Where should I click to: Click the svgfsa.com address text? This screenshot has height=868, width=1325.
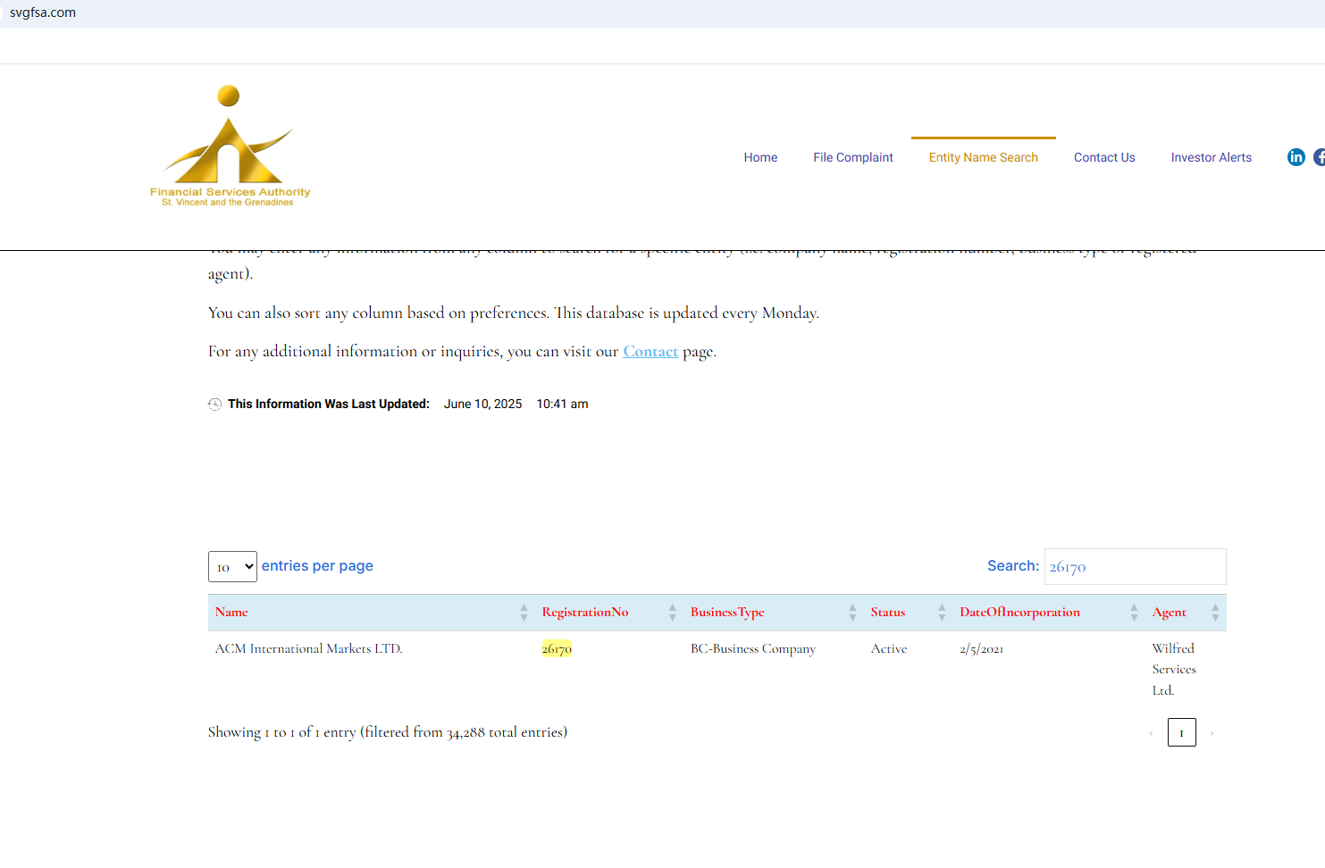point(43,13)
